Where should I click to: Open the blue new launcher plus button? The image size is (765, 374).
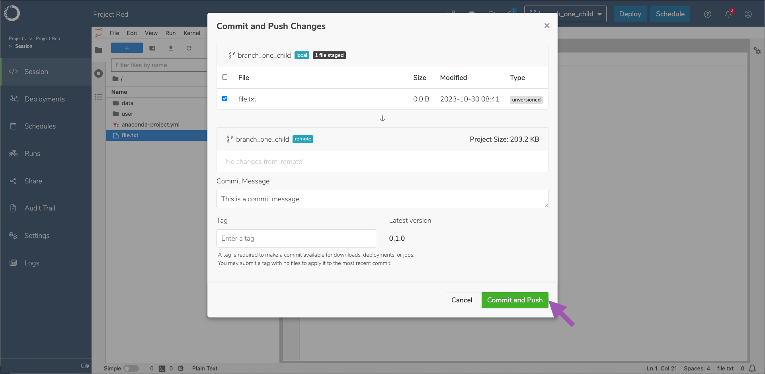tap(127, 48)
